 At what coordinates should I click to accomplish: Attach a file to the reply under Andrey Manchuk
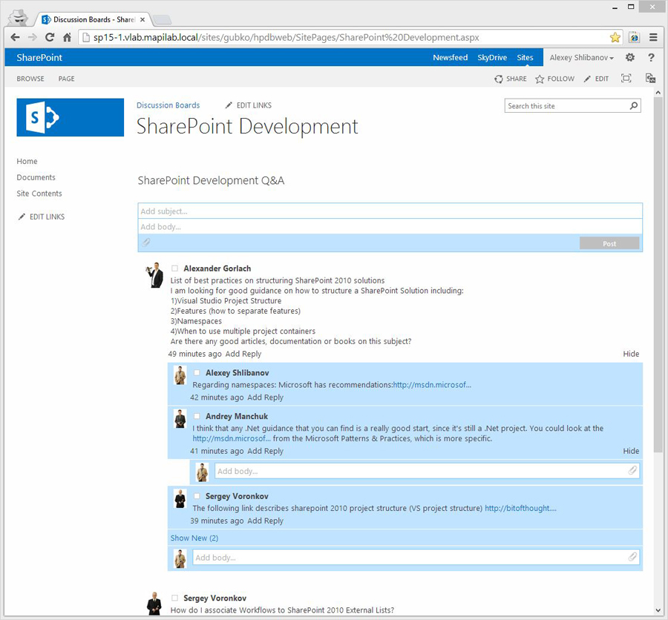pyautogui.click(x=632, y=470)
